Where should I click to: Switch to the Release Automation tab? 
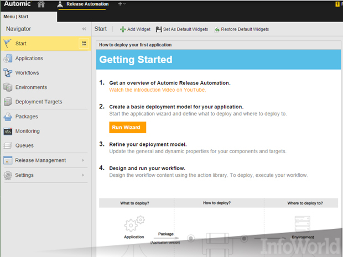pos(87,4)
